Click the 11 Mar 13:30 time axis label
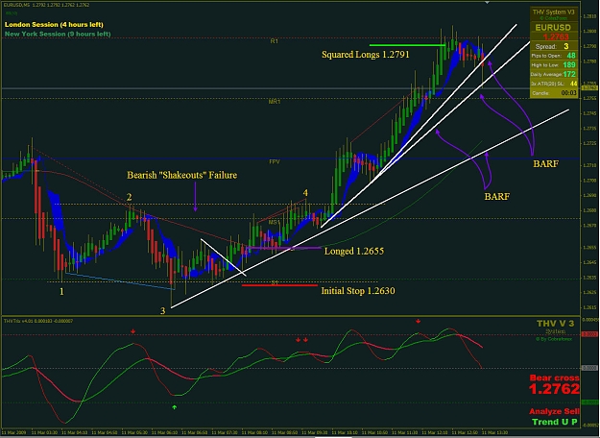Screen dimensions: 600x438 495,432
